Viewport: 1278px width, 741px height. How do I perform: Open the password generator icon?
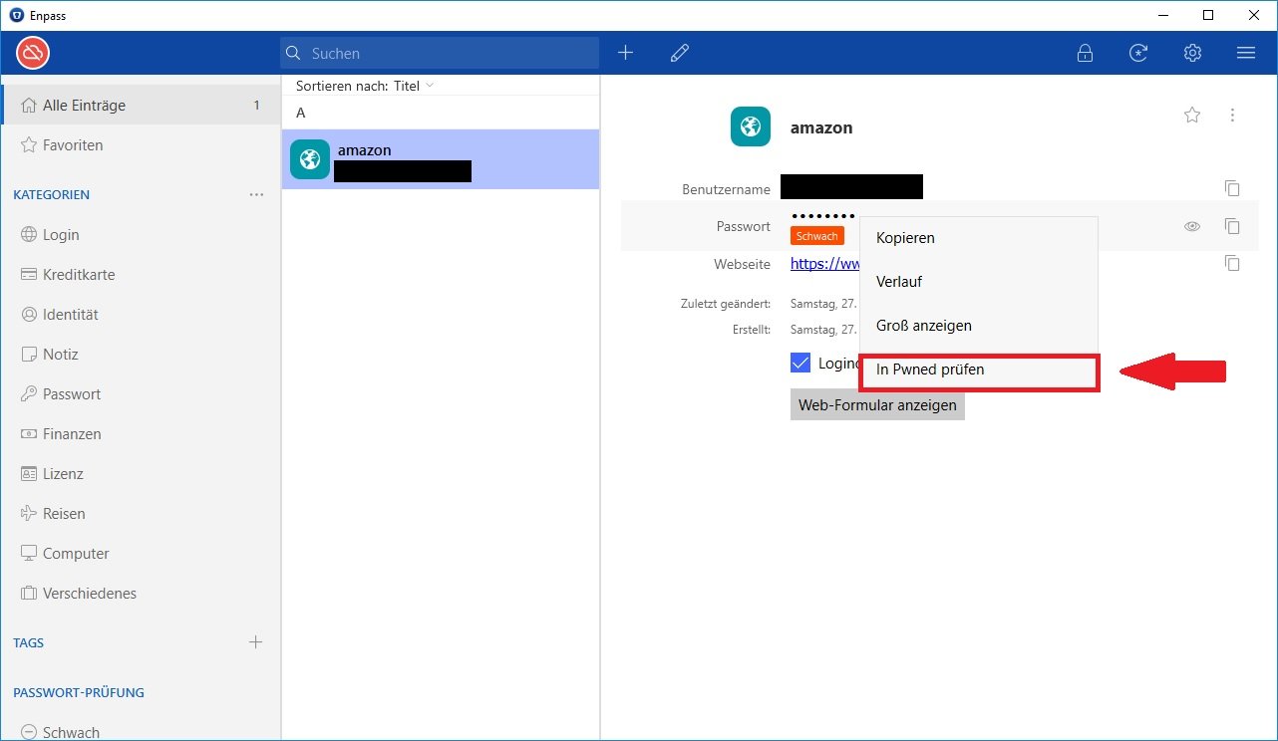coord(1138,53)
